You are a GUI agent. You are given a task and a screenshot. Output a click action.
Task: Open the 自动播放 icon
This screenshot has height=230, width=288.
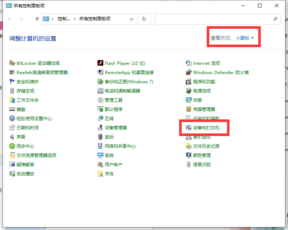click(12, 174)
